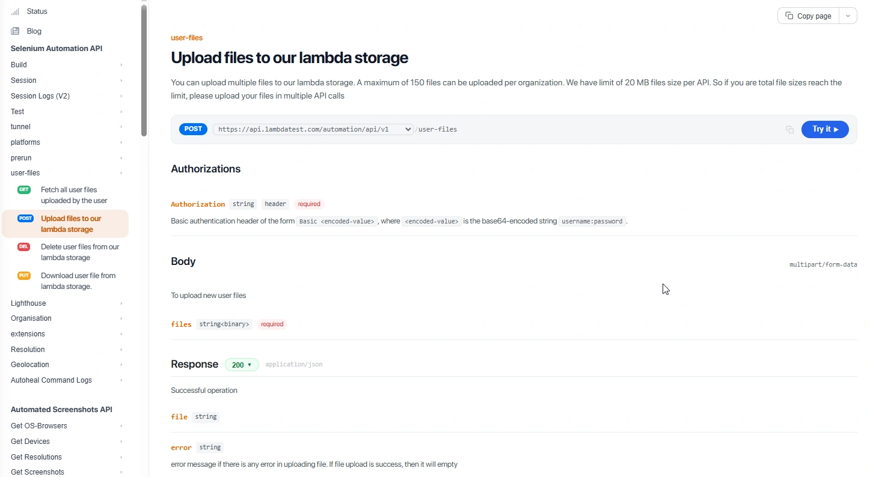Open the 200 response code dropdown
The width and height of the screenshot is (870, 477).
point(242,365)
